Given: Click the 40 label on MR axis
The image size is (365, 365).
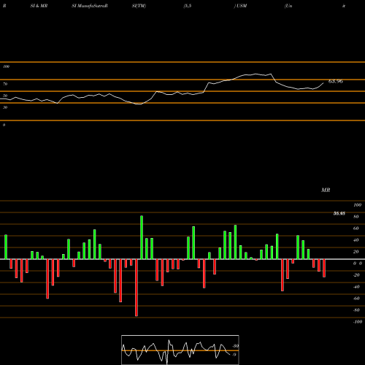Looking at the screenshot, I should click(356, 240).
